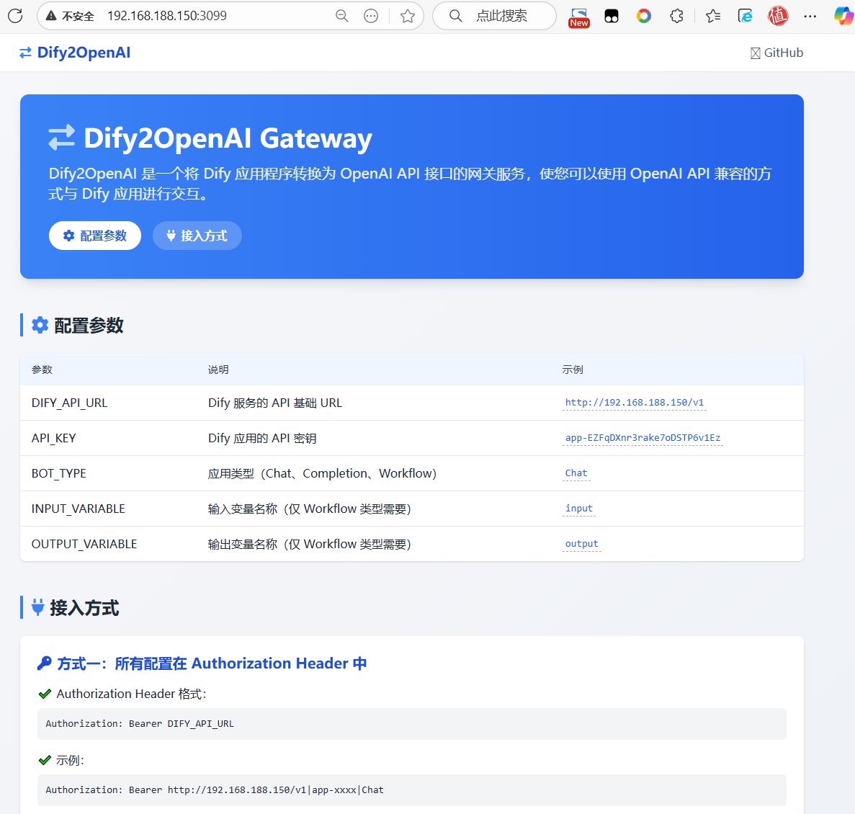The width and height of the screenshot is (855, 814).
Task: Click the three-dot circle icon in address bar
Action: click(x=371, y=16)
